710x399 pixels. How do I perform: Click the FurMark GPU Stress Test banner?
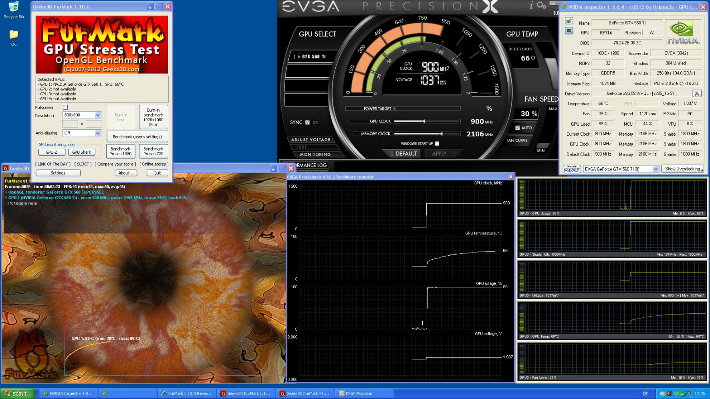[102, 44]
